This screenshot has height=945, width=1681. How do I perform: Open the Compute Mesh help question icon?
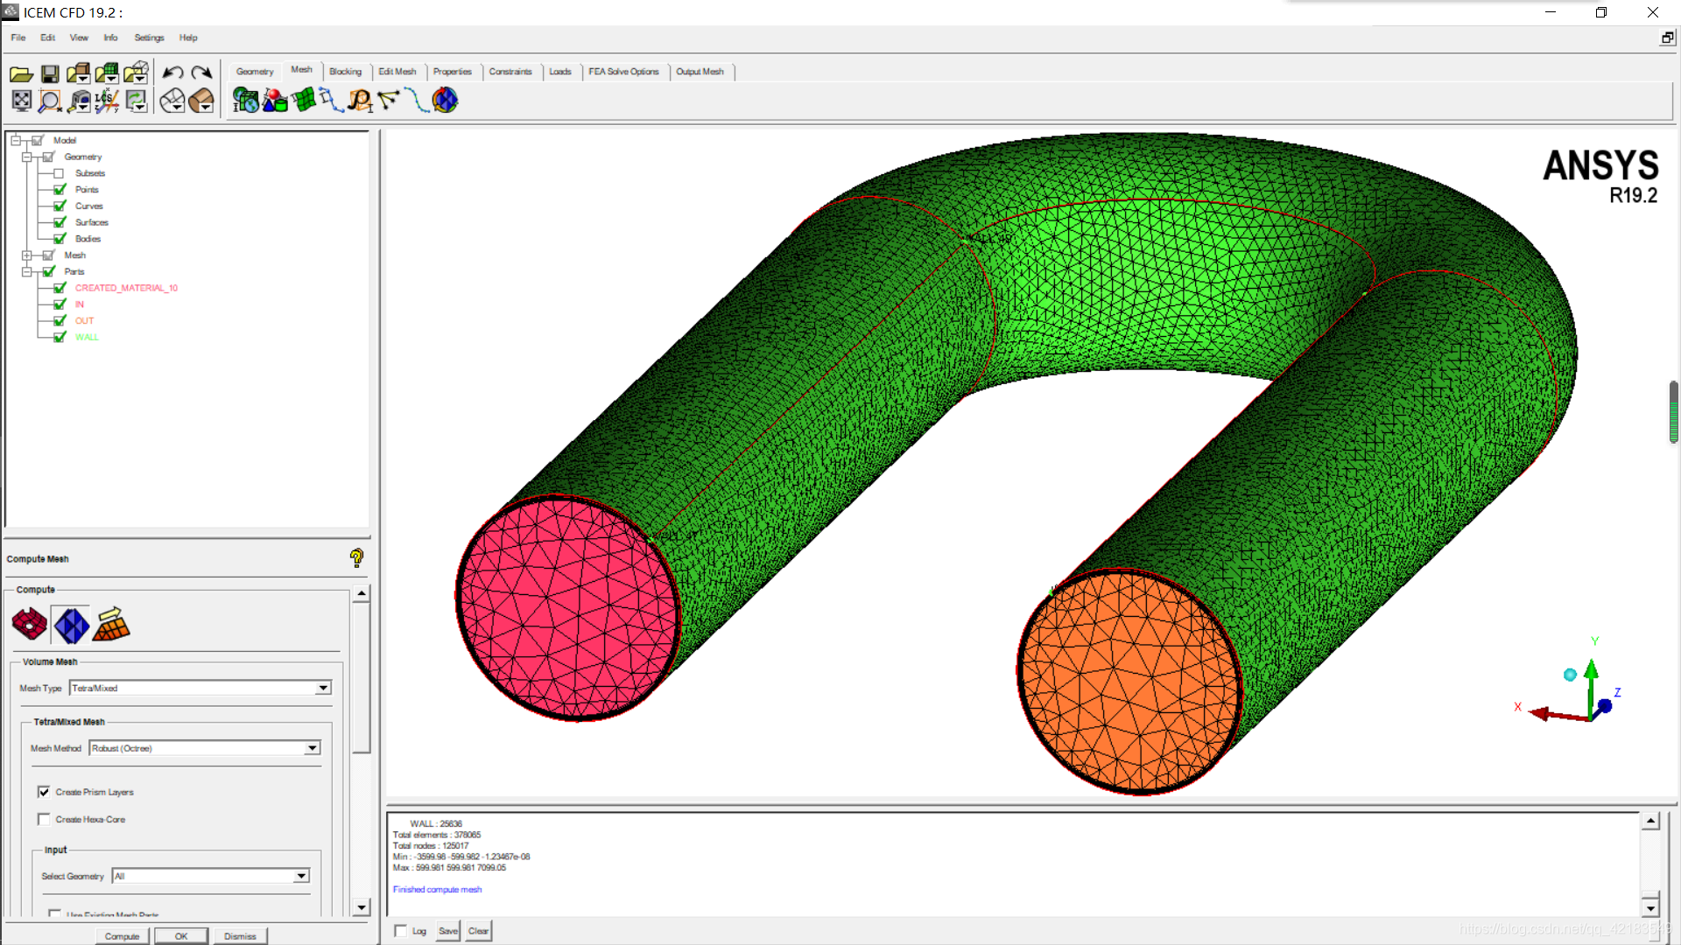(356, 558)
